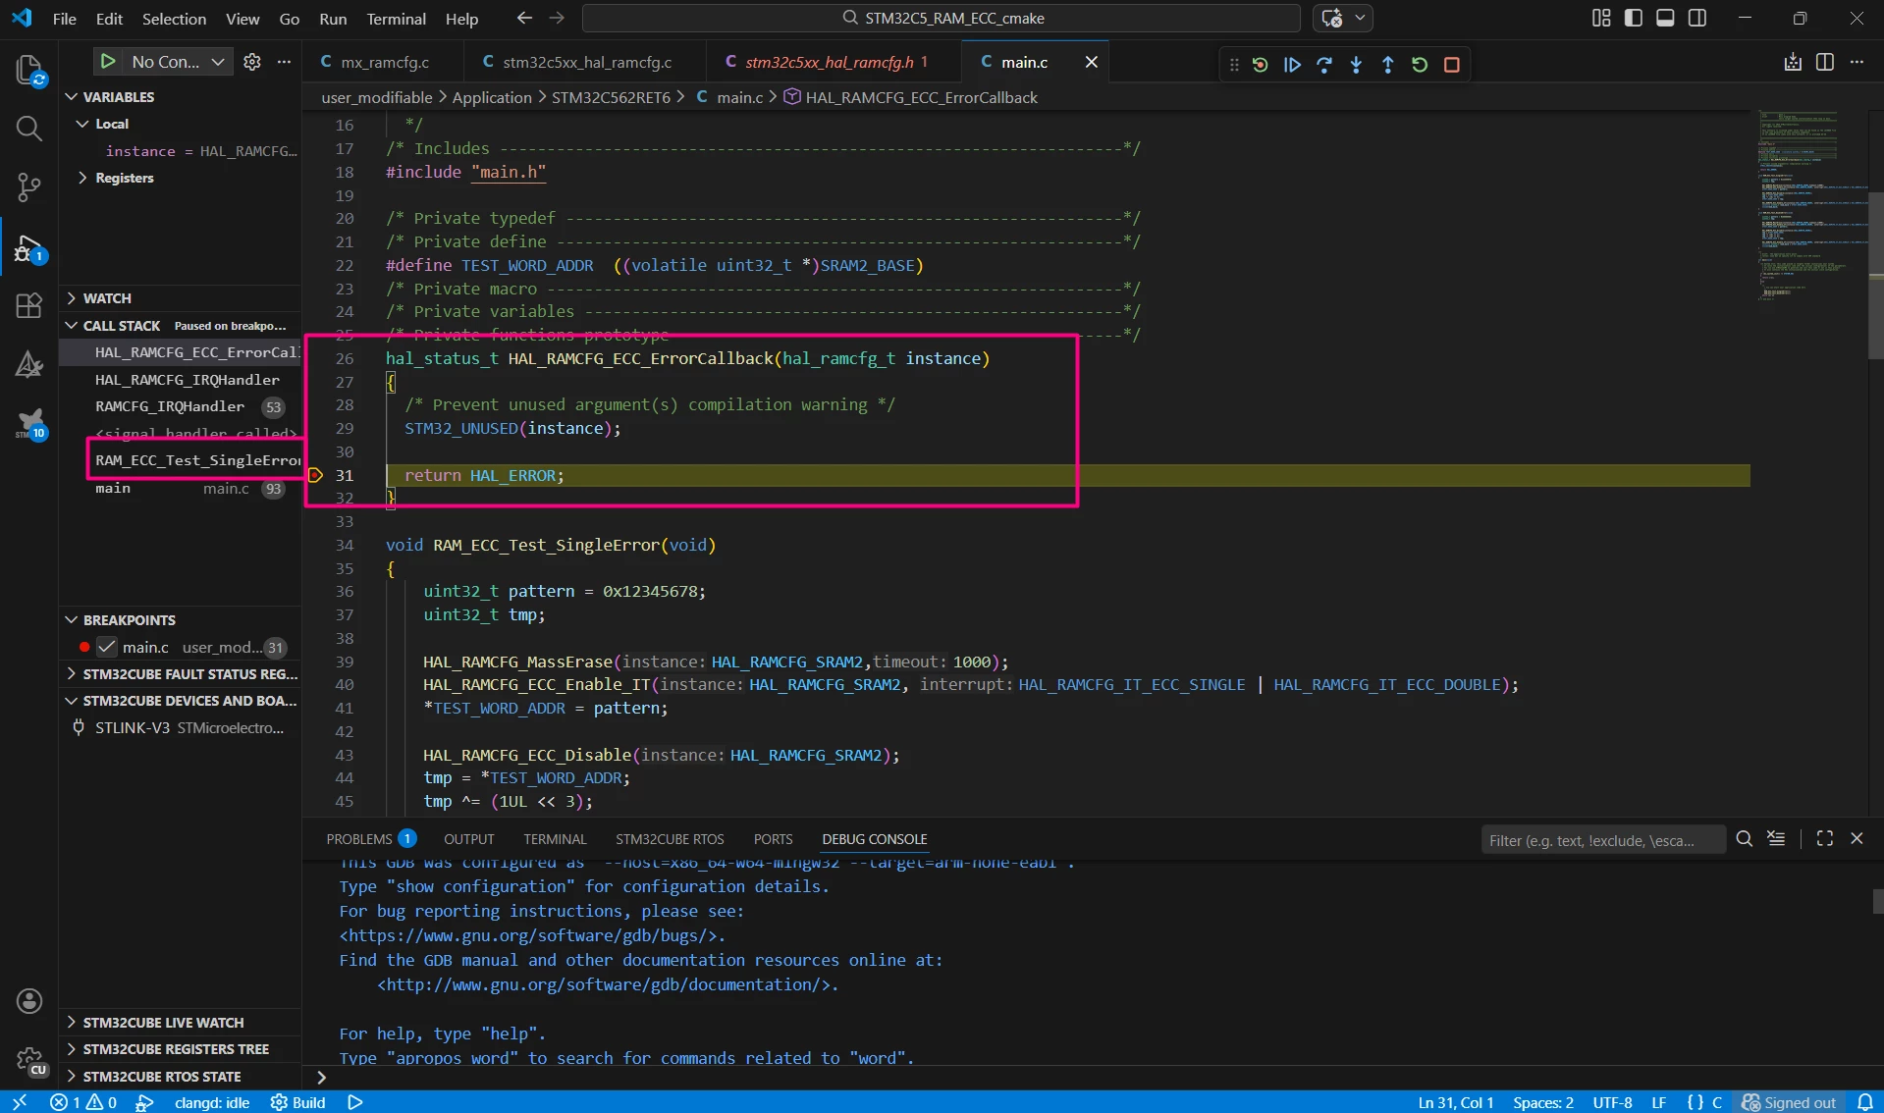1884x1113 pixels.
Task: Toggle the secondary side bar layout icon
Action: [1697, 18]
